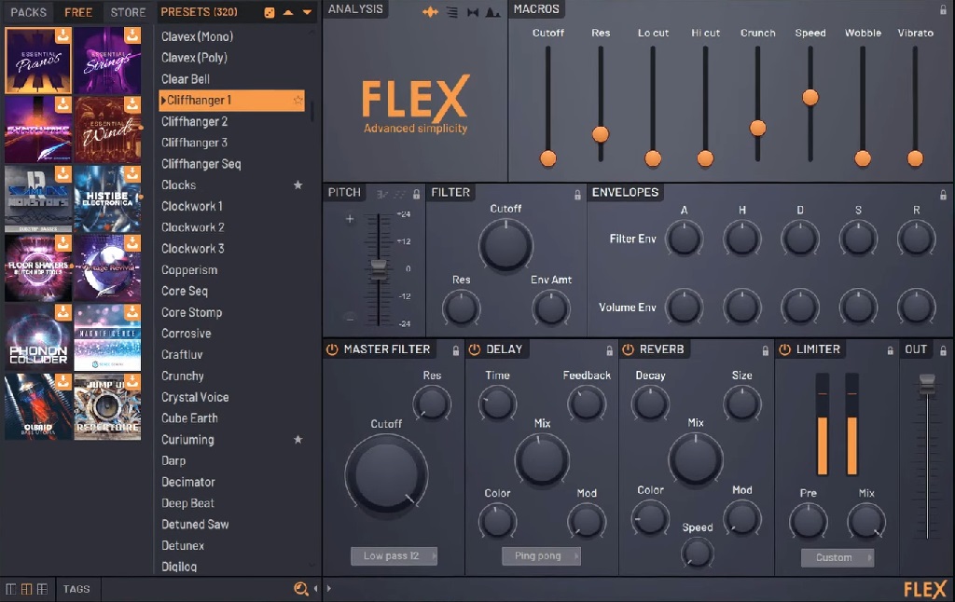
Task: Switch to the STORE tab
Action: tap(128, 12)
